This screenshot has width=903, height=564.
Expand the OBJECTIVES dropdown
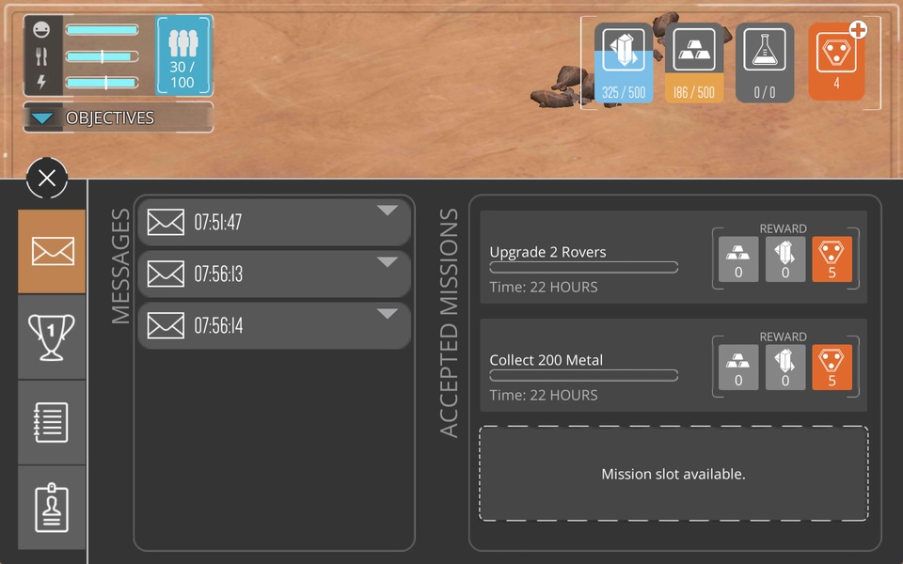pos(119,118)
